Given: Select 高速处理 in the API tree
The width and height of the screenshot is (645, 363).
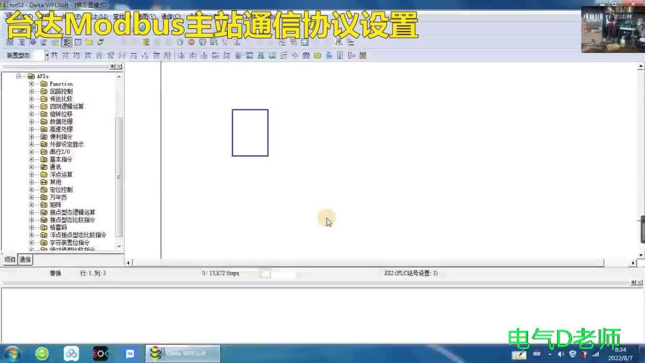Looking at the screenshot, I should pos(61,129).
